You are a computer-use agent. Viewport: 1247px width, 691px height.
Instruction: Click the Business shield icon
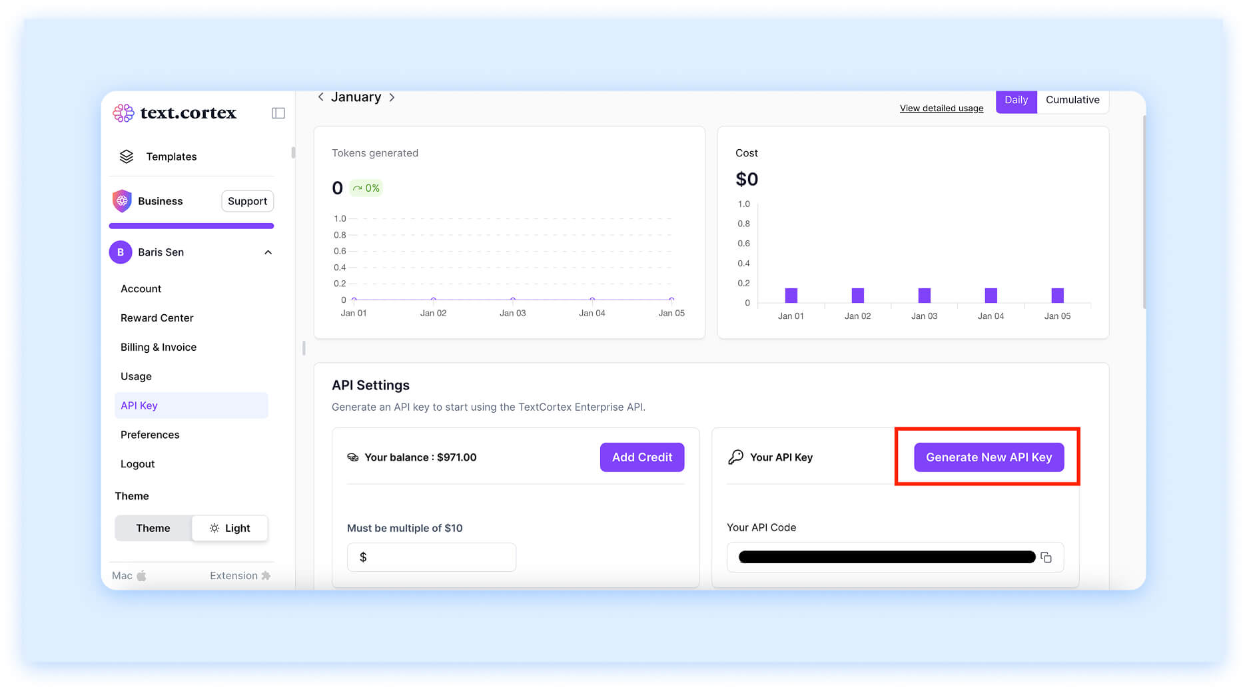coord(122,200)
